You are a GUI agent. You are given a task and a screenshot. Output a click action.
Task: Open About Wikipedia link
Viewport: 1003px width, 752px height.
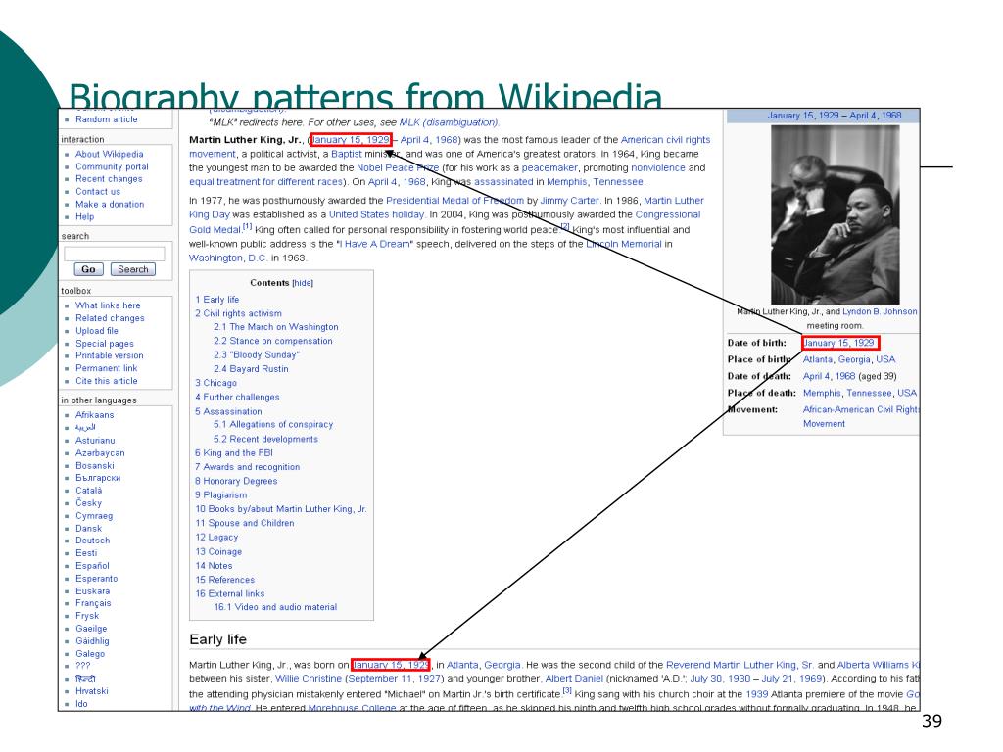point(110,154)
